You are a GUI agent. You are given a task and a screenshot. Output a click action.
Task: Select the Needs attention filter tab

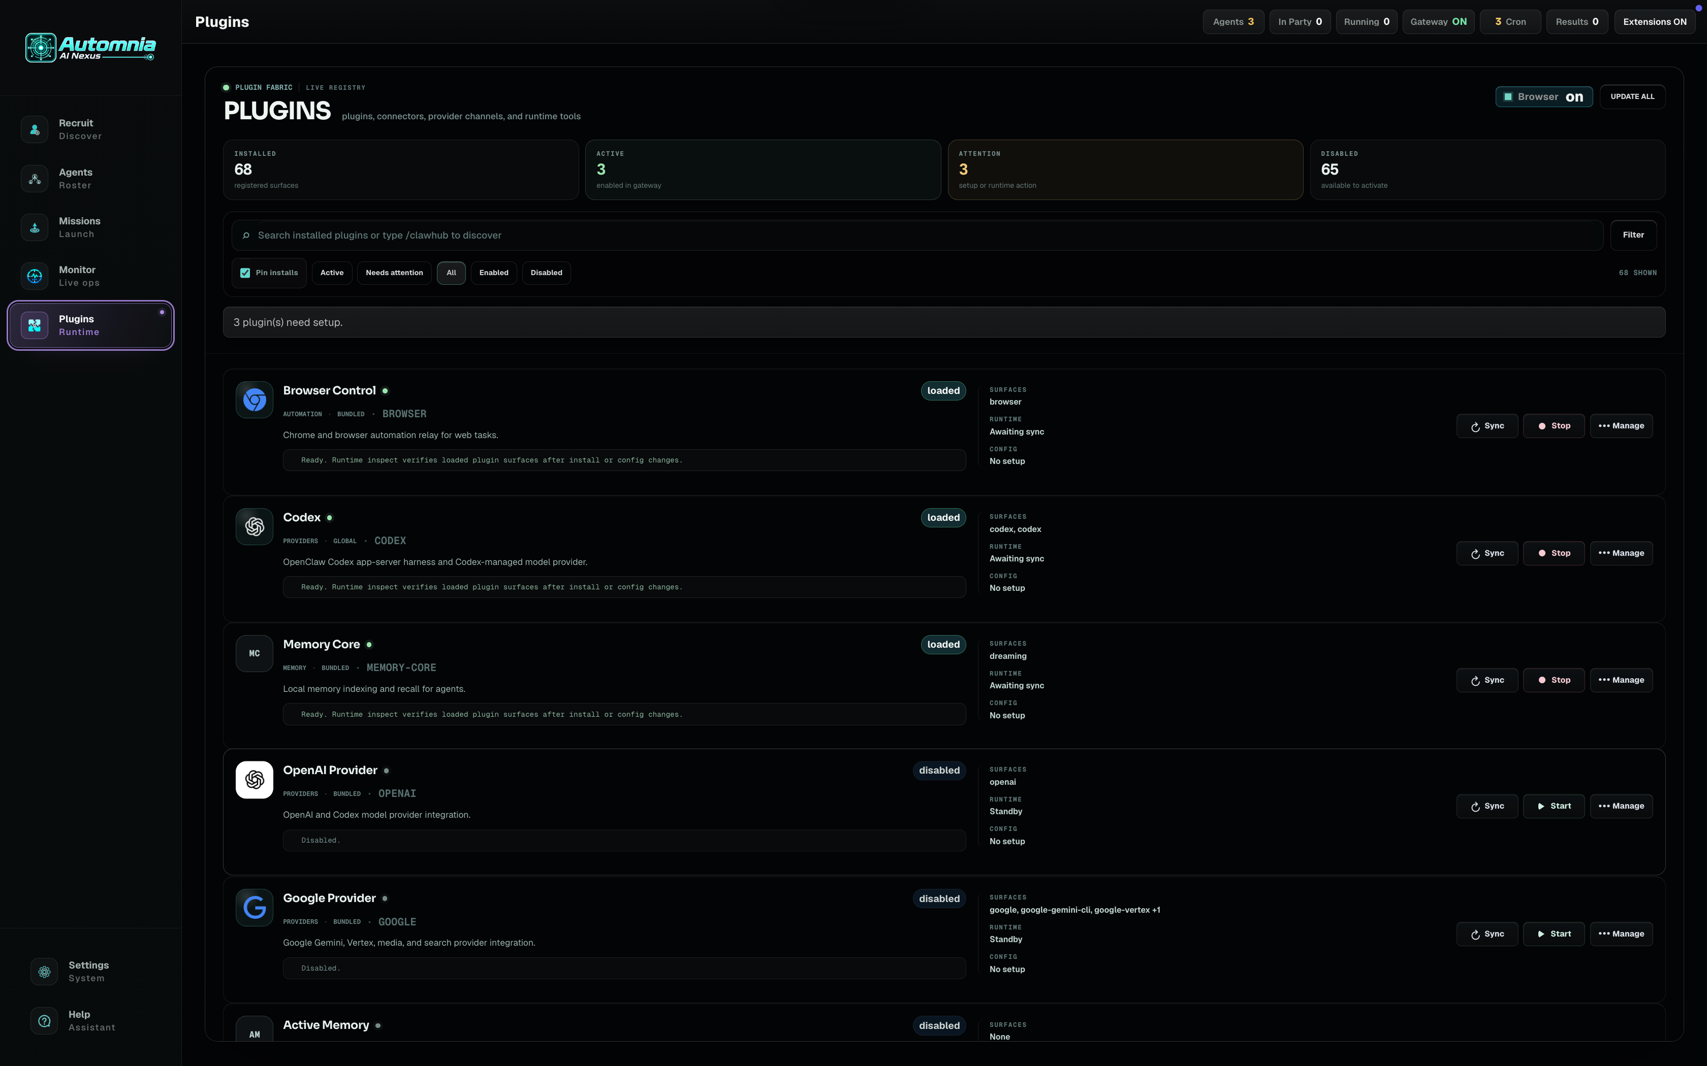[x=394, y=273]
